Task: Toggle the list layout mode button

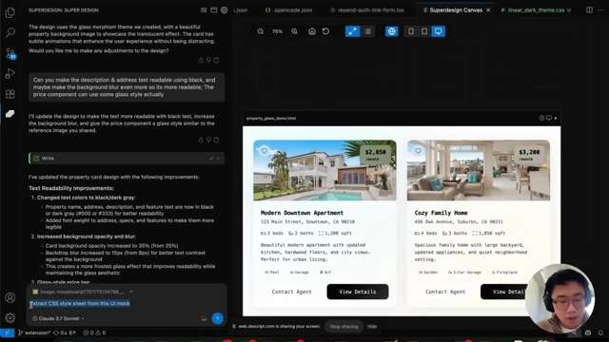Action: [x=368, y=31]
